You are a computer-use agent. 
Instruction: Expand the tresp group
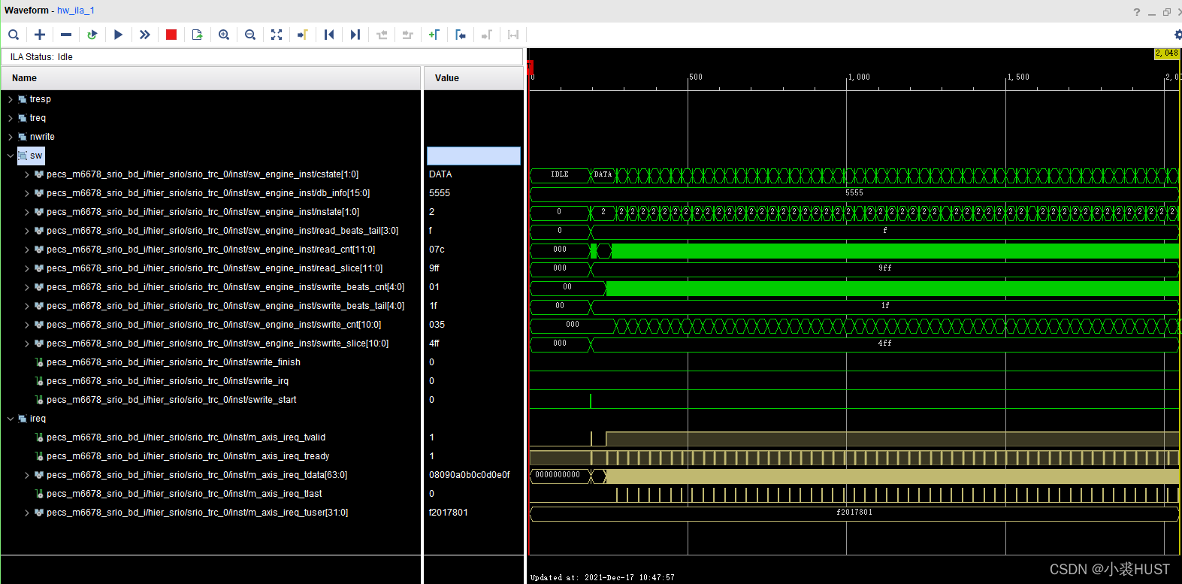(x=11, y=99)
